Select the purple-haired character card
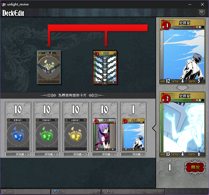209x195 pixels. click(104, 134)
